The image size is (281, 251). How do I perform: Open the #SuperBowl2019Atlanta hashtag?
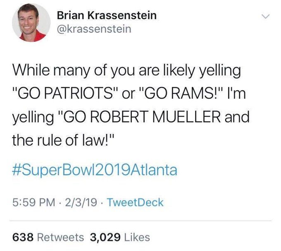click(x=95, y=170)
